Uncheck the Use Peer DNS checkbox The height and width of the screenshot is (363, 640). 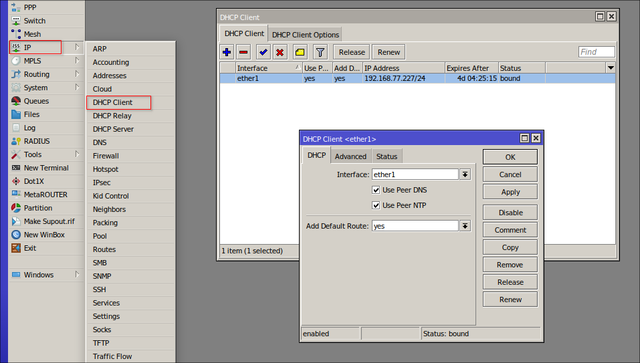377,190
